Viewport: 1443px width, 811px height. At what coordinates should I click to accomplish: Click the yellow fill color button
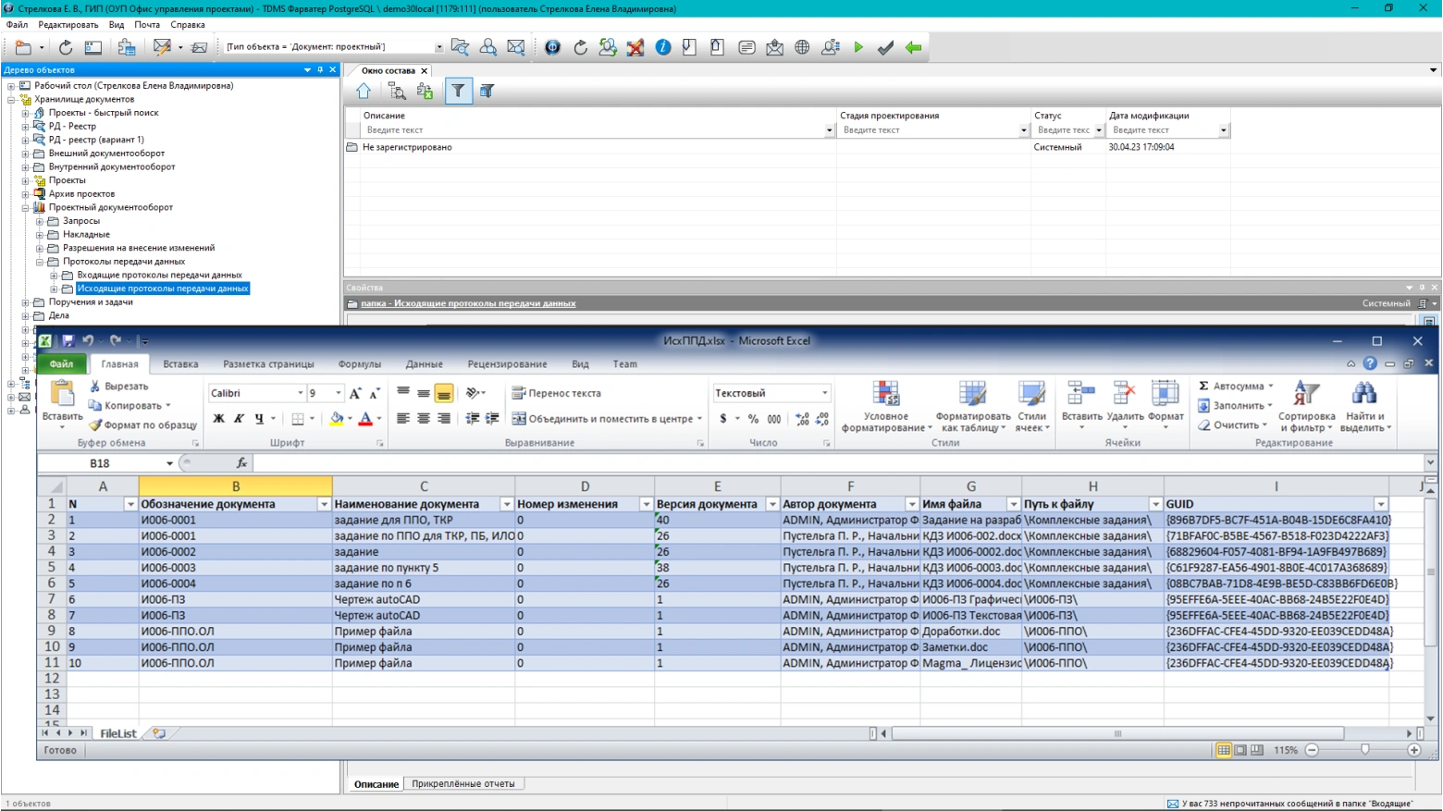click(x=337, y=419)
